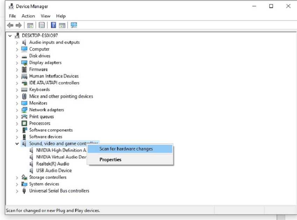The width and height of the screenshot is (297, 220).
Task: Expand the Display adapters category
Action: [x=17, y=63]
